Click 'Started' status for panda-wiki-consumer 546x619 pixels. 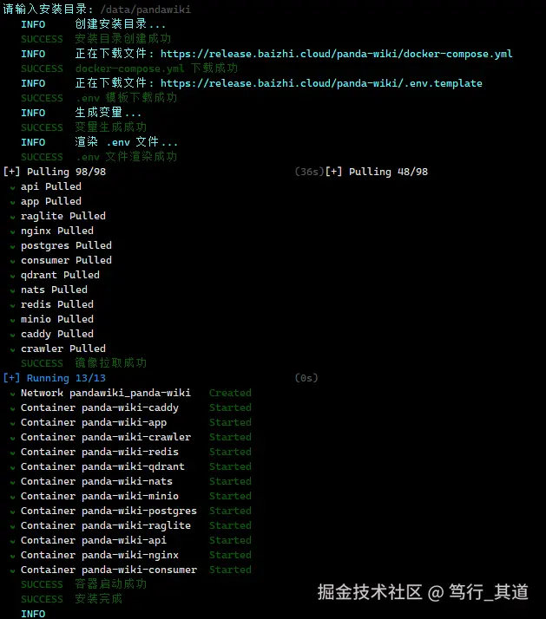(x=230, y=570)
